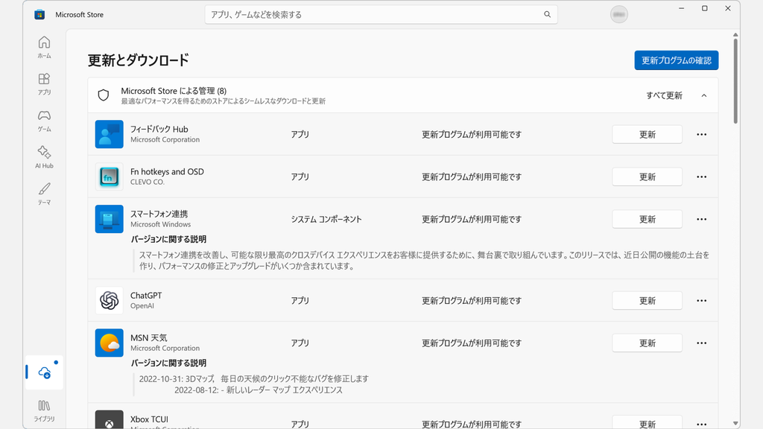This screenshot has width=763, height=429.
Task: Click the scrollbar down arrow
Action: click(735, 424)
